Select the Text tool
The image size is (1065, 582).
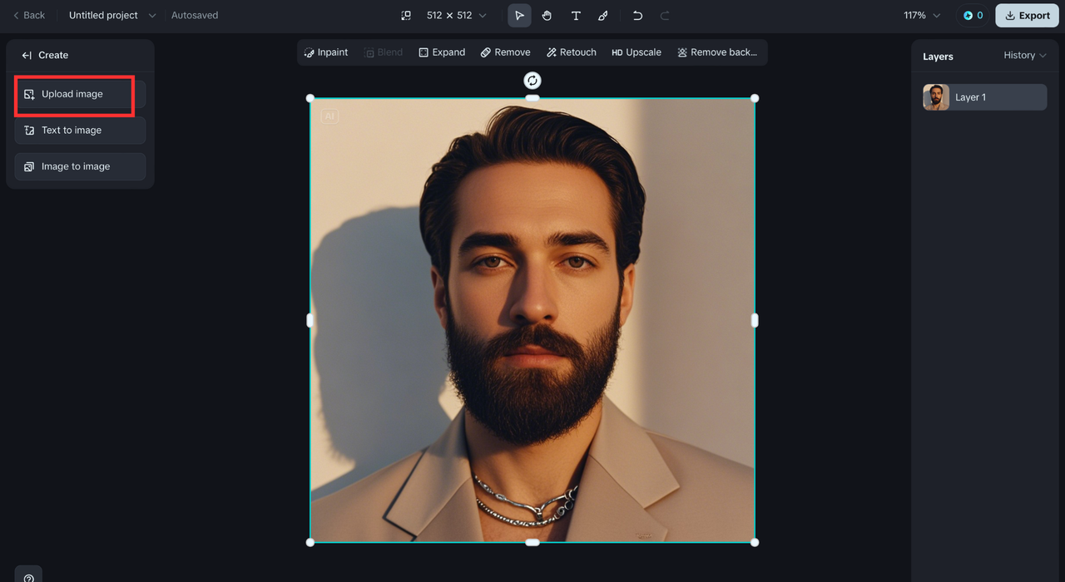pos(575,15)
